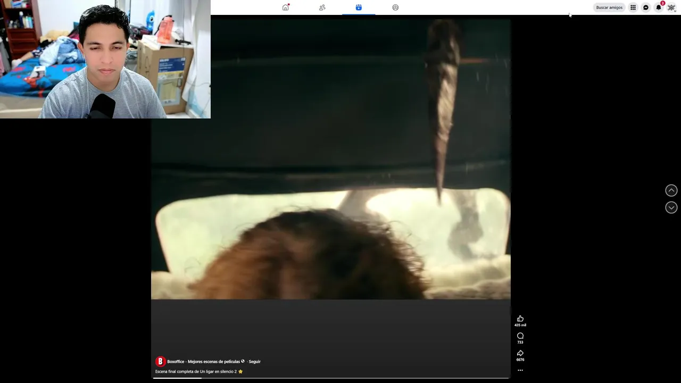Click the Boxoffice page avatar

160,362
